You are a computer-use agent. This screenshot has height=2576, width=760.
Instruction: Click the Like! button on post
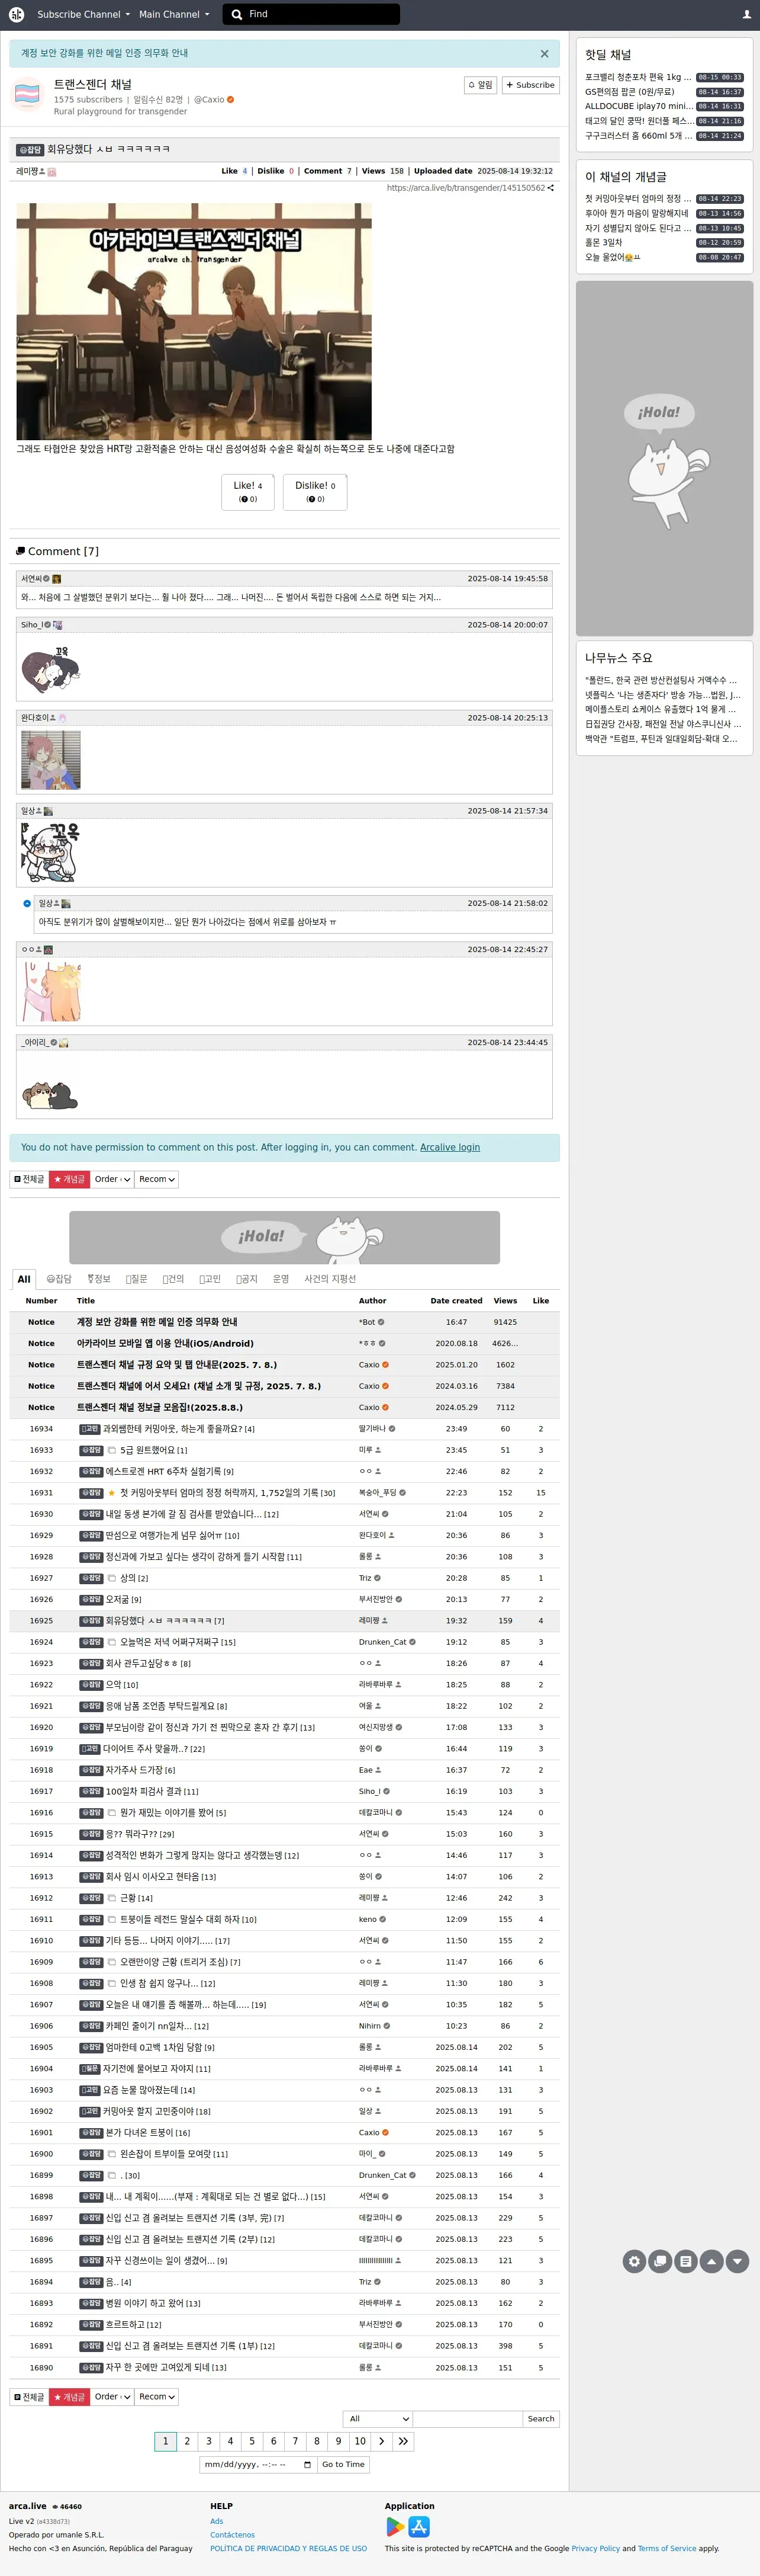[247, 492]
